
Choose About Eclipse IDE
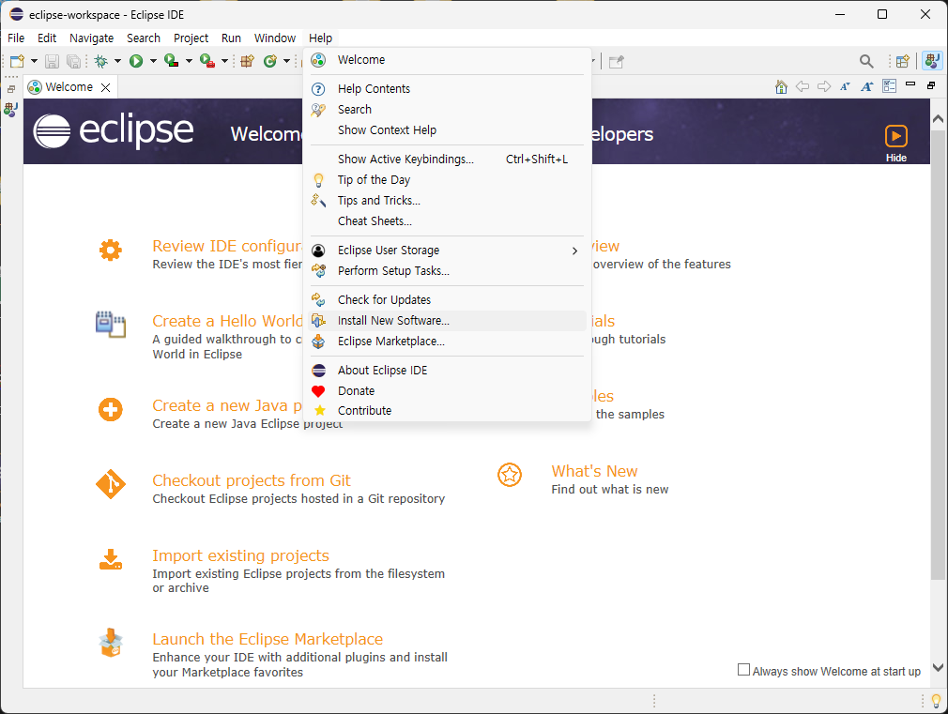point(448,370)
